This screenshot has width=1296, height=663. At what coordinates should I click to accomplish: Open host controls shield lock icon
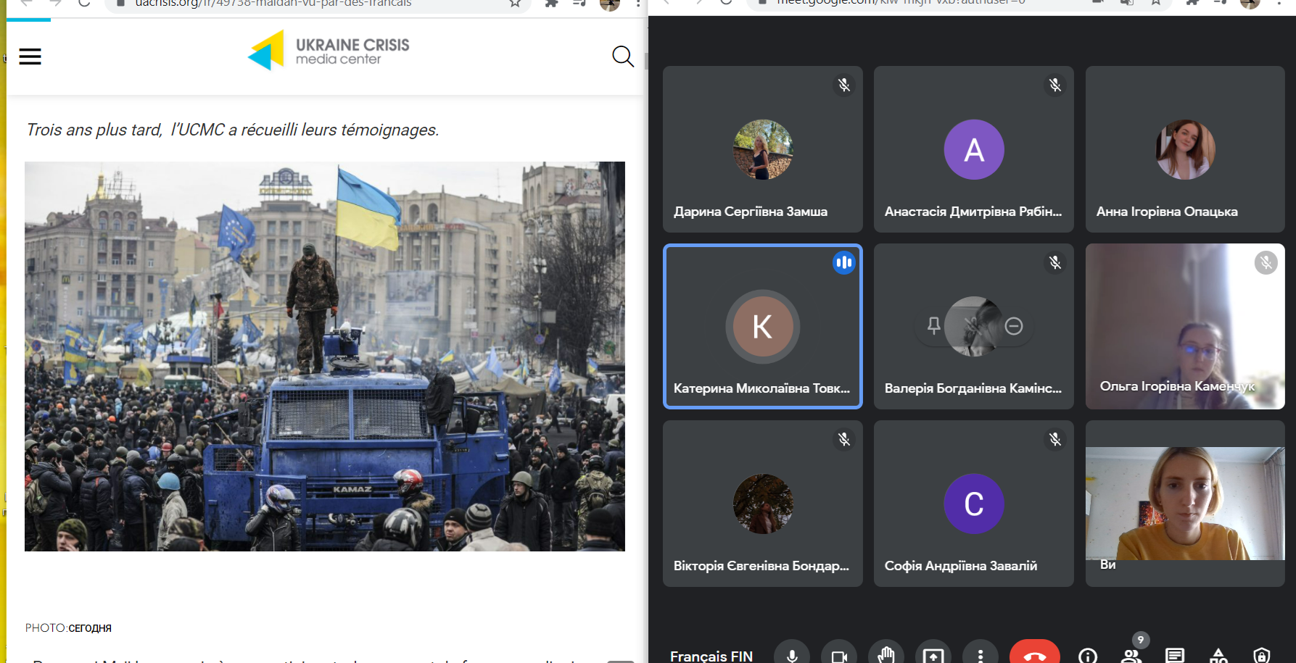1262,655
